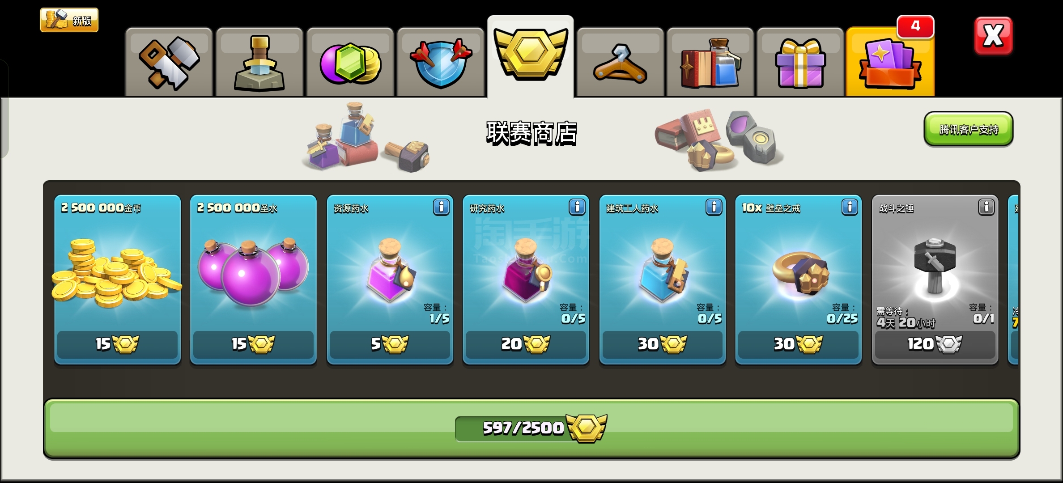The image size is (1063, 483).
Task: Open the gems and resources tab
Action: (x=350, y=63)
